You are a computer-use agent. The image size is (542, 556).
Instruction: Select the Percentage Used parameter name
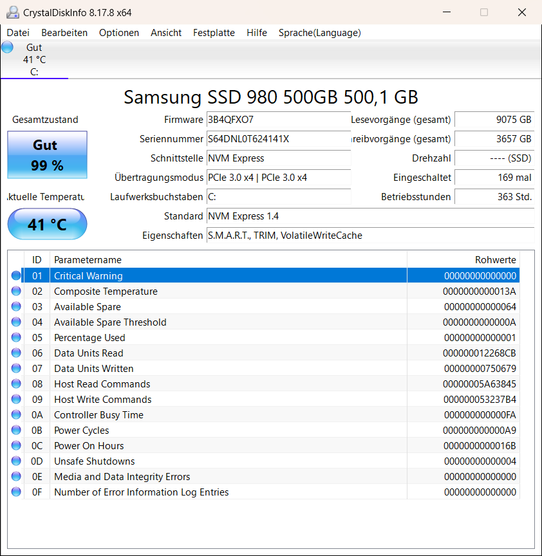point(89,338)
